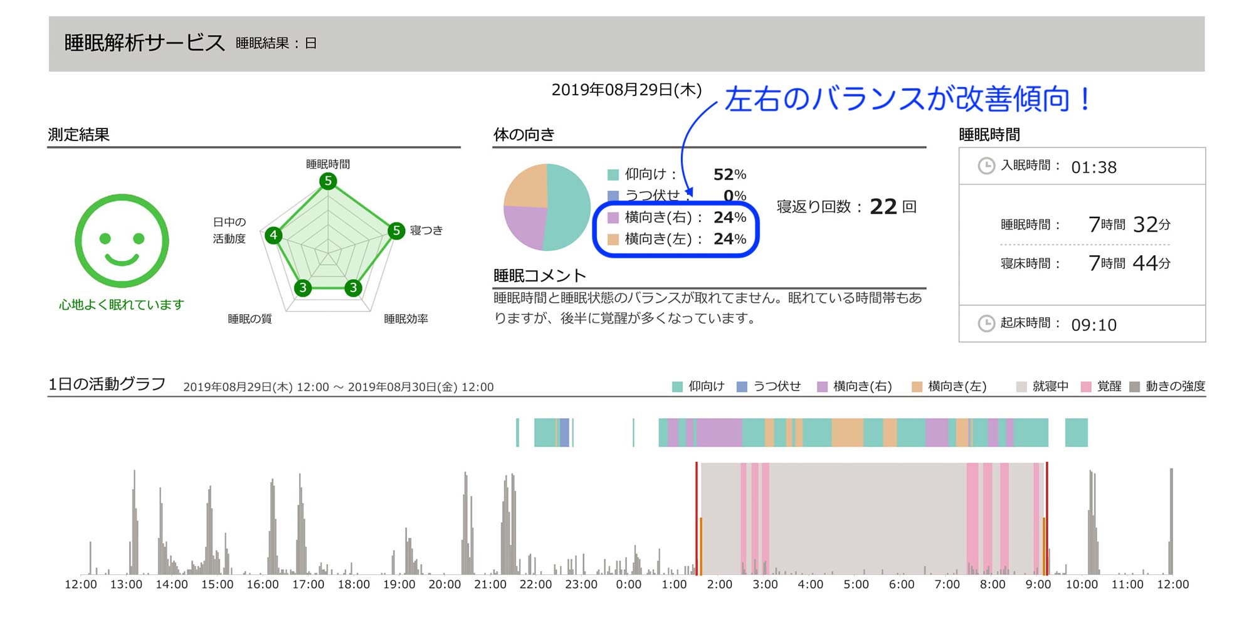The width and height of the screenshot is (1254, 627).
Task: Click the 寝つき radar axis label
Action: pos(426,230)
